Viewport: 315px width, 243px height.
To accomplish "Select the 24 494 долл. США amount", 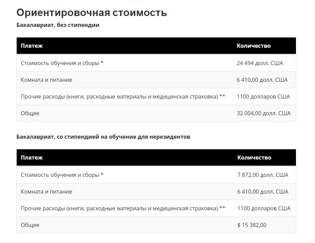I will [260, 63].
